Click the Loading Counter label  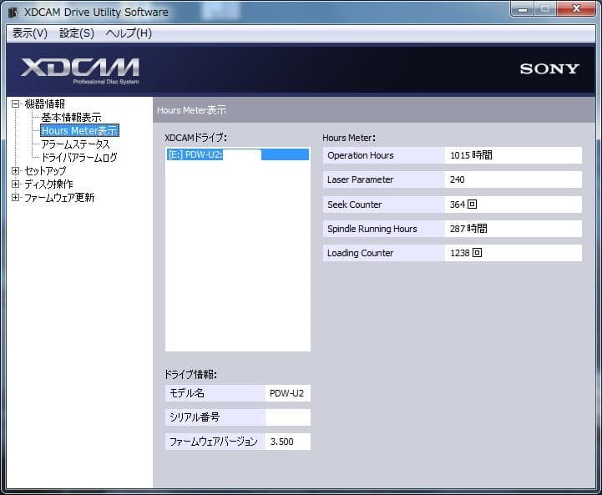(x=360, y=253)
